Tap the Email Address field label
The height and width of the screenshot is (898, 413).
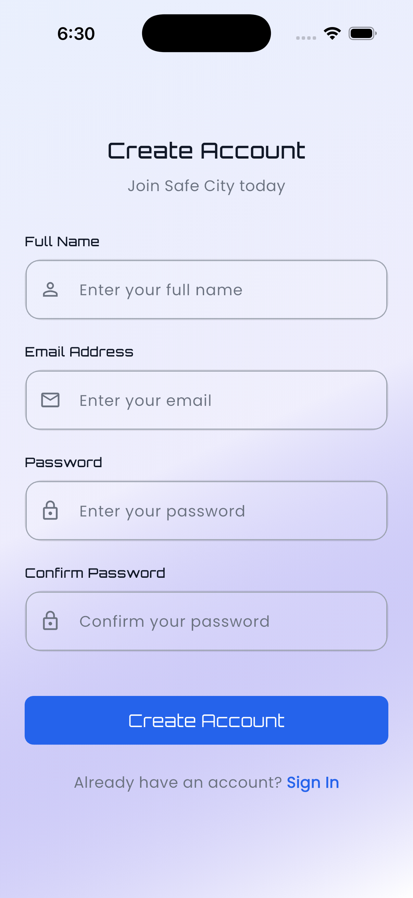pyautogui.click(x=79, y=352)
